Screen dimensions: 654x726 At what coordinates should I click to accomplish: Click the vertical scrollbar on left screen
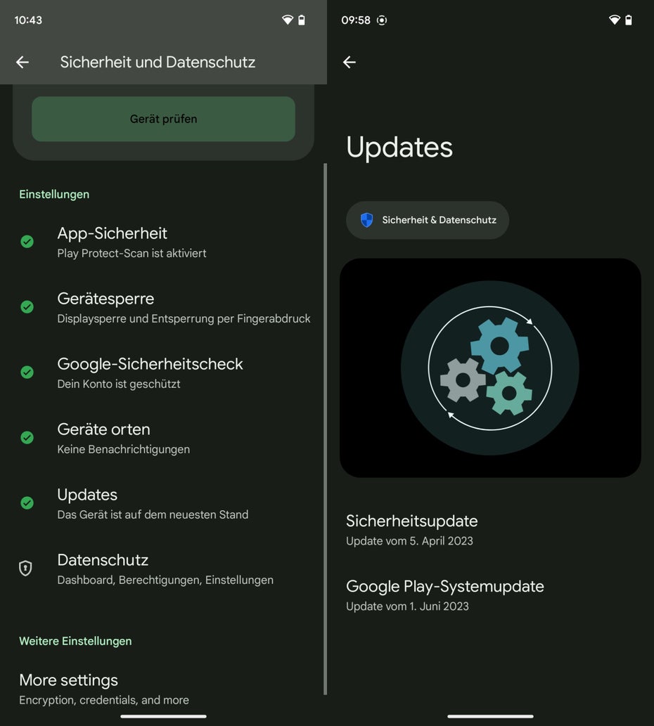[x=325, y=429]
